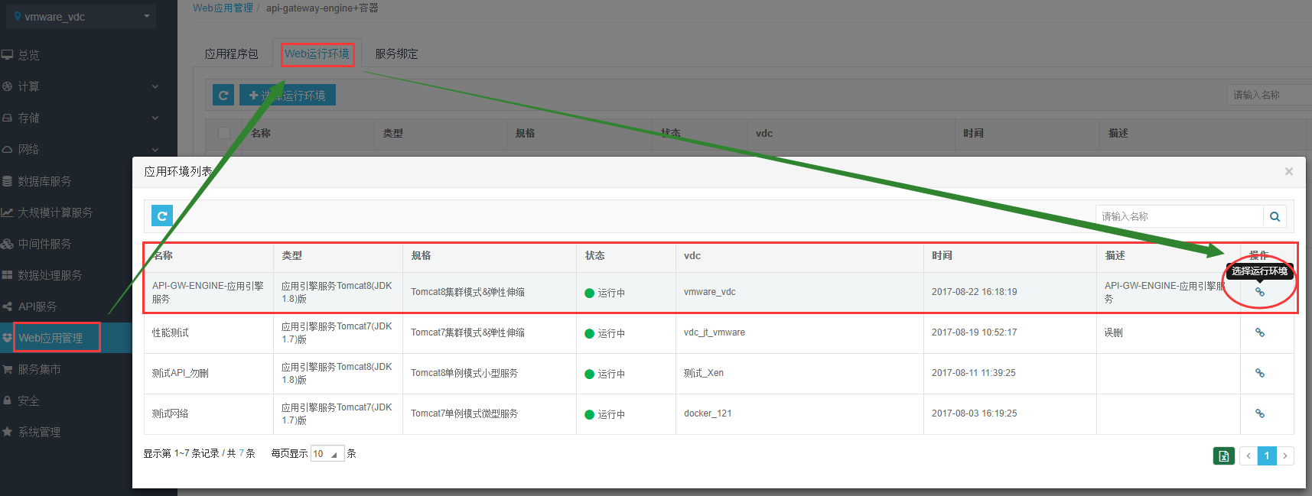Expand the 网络 menu chevron
Image resolution: width=1312 pixels, height=496 pixels.
[155, 149]
